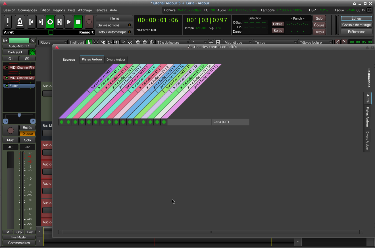Click the Punch Sortie button
Image resolution: width=375 pixels, height=248 pixels.
pos(278,30)
